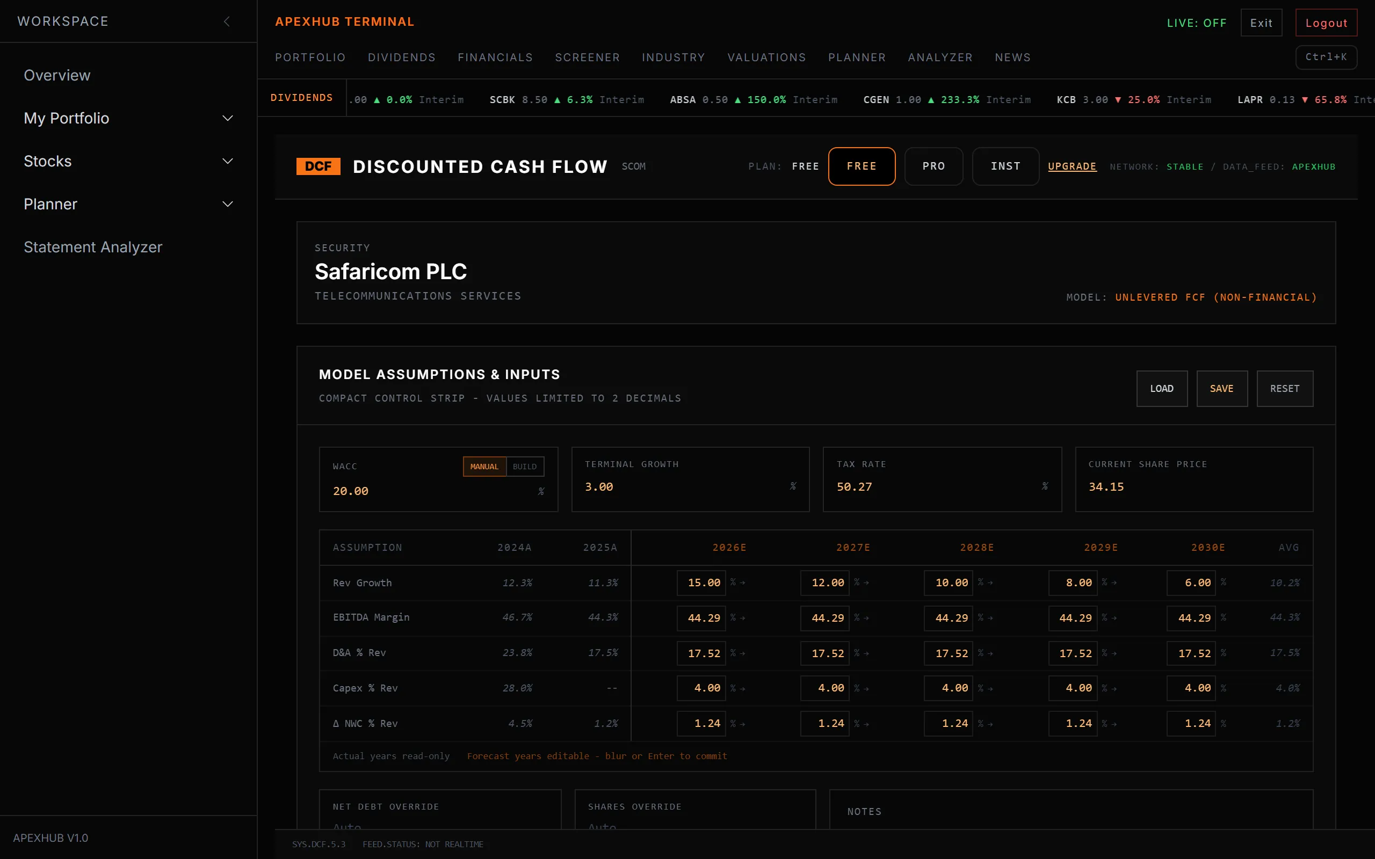Image resolution: width=1375 pixels, height=859 pixels.
Task: Click the Logout button
Action: click(1326, 23)
